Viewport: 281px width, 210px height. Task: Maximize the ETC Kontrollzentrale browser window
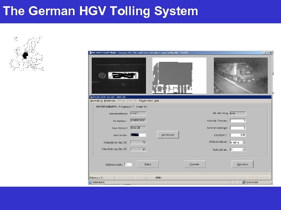267,52
